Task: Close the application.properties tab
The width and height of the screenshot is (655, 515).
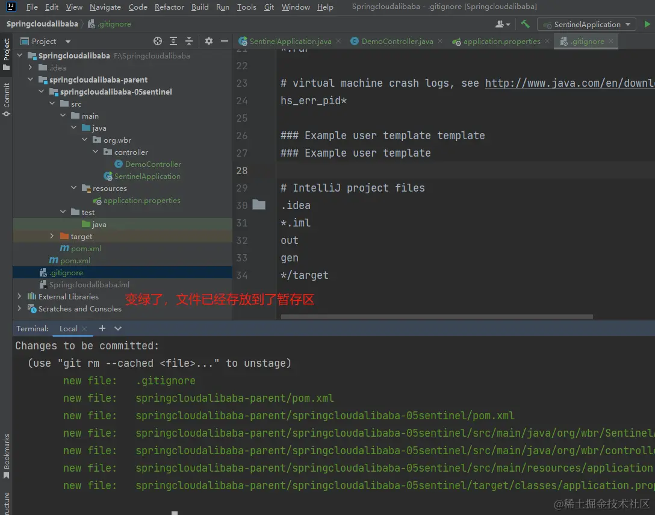Action: pyautogui.click(x=547, y=41)
